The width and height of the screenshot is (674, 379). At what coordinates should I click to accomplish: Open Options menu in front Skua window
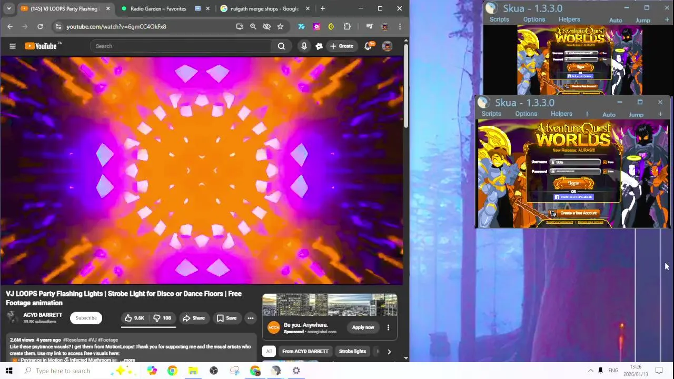526,114
